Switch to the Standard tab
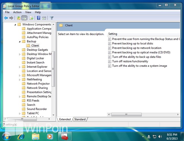This screenshot has width=184, height=141. 80,119
